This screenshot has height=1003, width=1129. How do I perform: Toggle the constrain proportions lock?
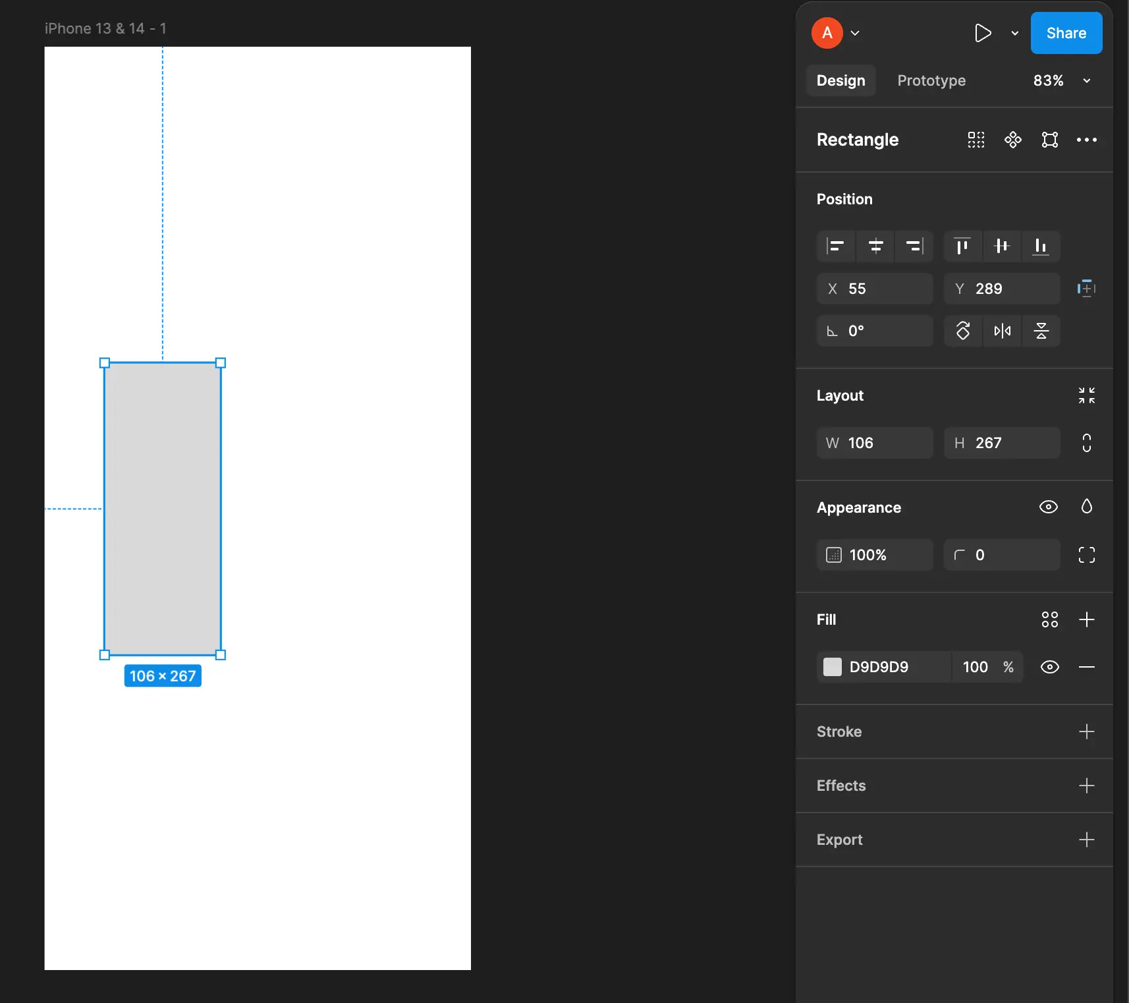coord(1086,443)
